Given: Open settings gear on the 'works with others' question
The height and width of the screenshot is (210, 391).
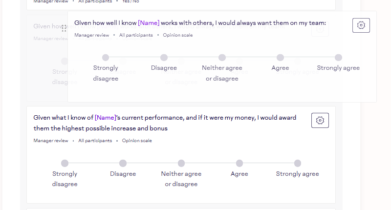Looking at the screenshot, I should tap(361, 25).
